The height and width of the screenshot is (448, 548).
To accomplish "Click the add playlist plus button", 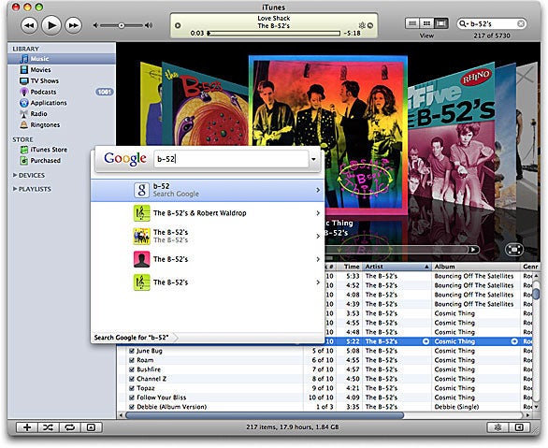I will click(x=27, y=427).
